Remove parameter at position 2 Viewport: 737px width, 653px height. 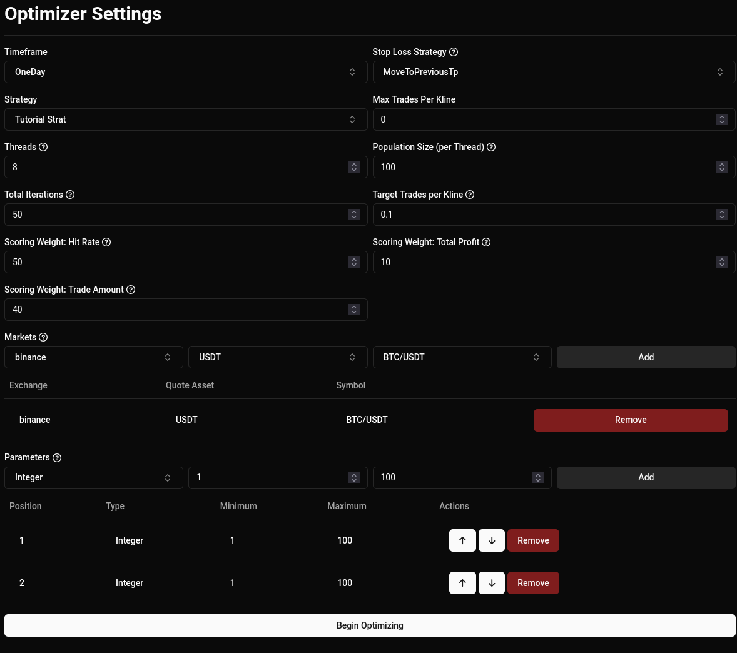pyautogui.click(x=533, y=582)
